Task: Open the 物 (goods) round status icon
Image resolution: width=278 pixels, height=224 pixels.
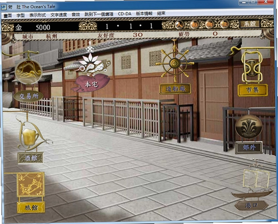Action: (209, 24)
